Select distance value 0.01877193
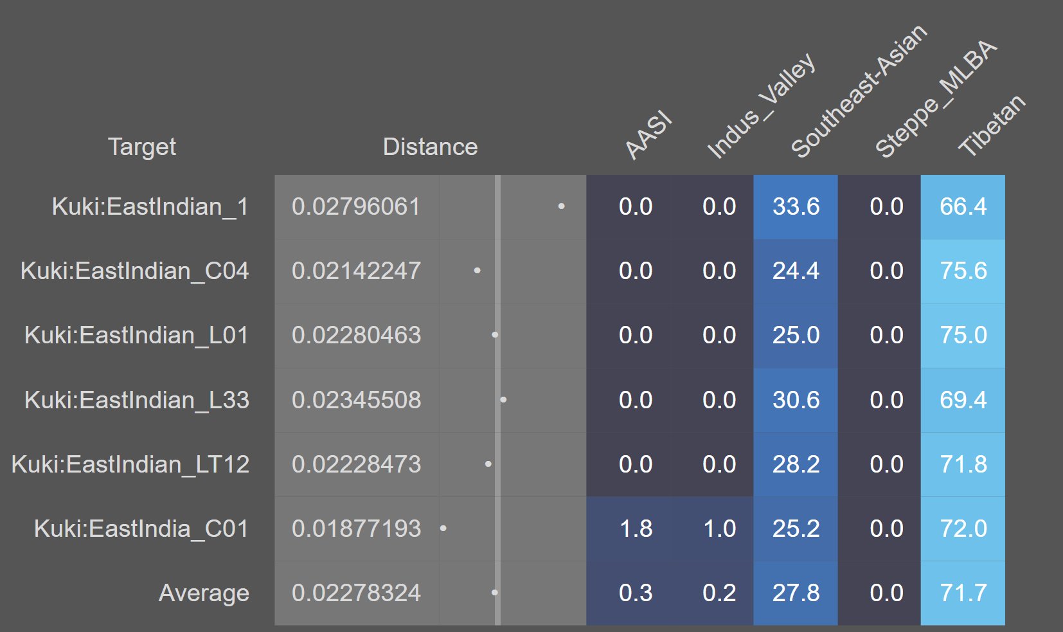This screenshot has height=632, width=1063. click(357, 528)
